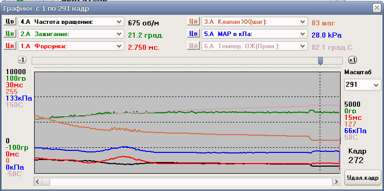384x191 pixels.
Task: Open the Зажигание channel dropdown
Action: point(71,34)
